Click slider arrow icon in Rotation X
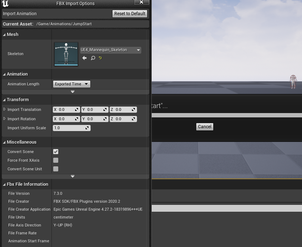 77,119
